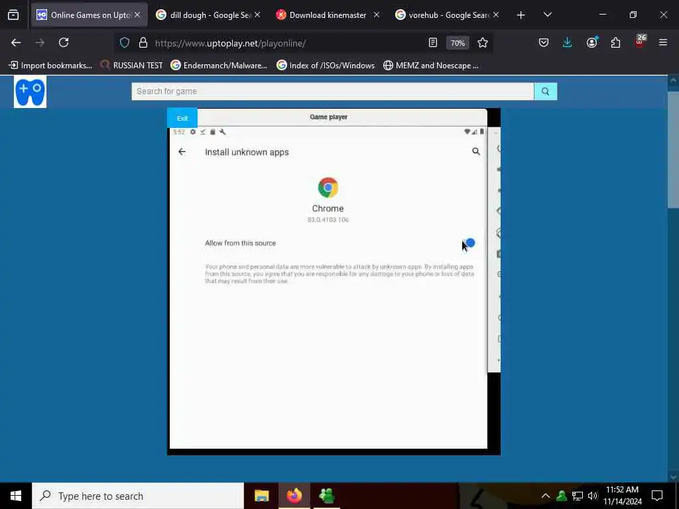The height and width of the screenshot is (509, 679).
Task: Open RUSSIAN TEST bookmark
Action: [x=132, y=66]
